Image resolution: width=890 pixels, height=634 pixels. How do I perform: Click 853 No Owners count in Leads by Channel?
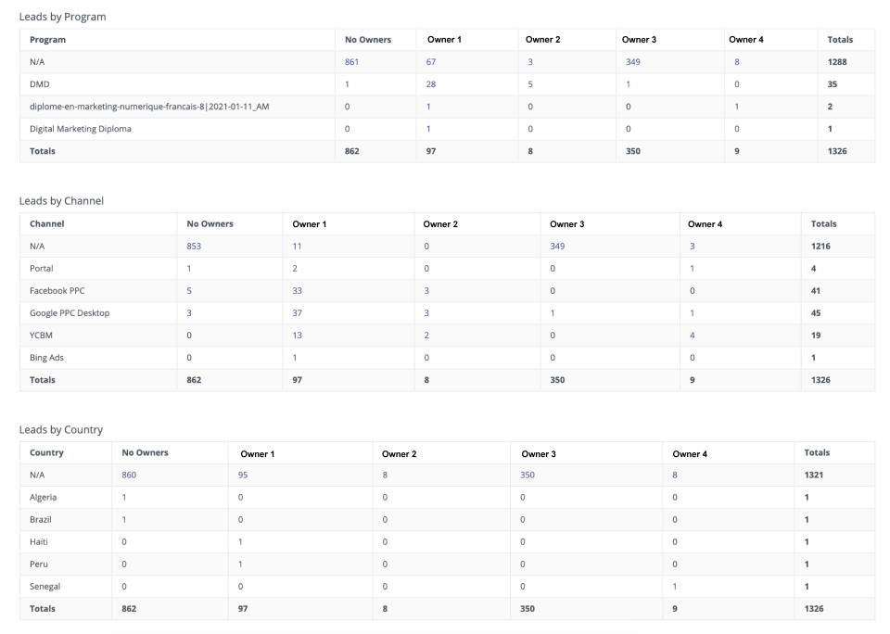point(196,246)
